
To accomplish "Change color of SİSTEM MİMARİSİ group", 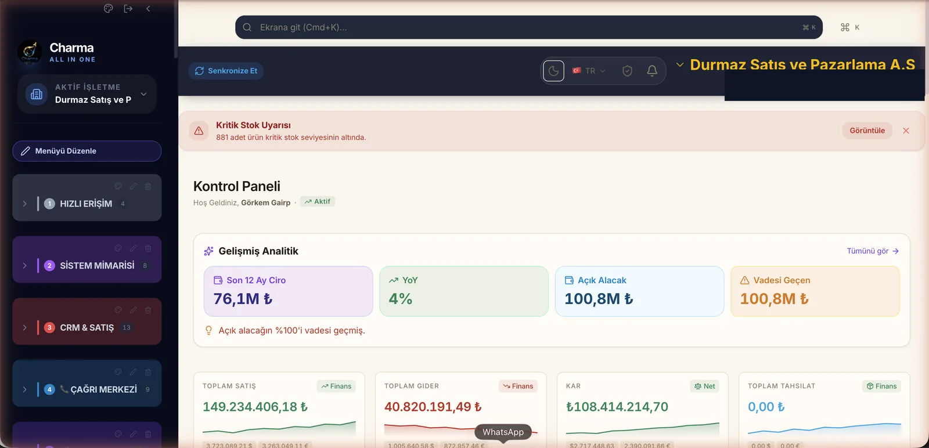I will pos(118,248).
